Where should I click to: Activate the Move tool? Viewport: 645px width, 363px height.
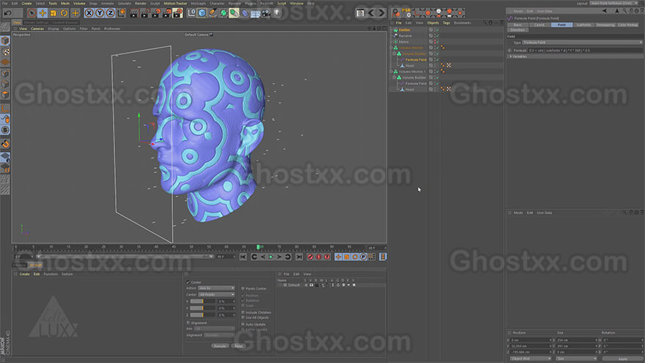pos(43,13)
